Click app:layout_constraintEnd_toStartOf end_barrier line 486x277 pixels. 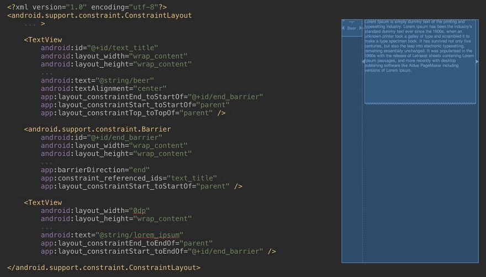(x=152, y=97)
